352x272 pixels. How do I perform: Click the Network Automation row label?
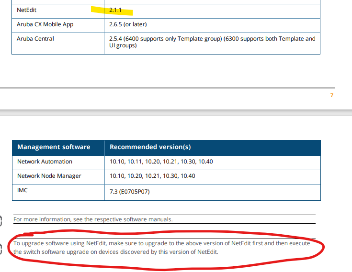tap(45, 162)
